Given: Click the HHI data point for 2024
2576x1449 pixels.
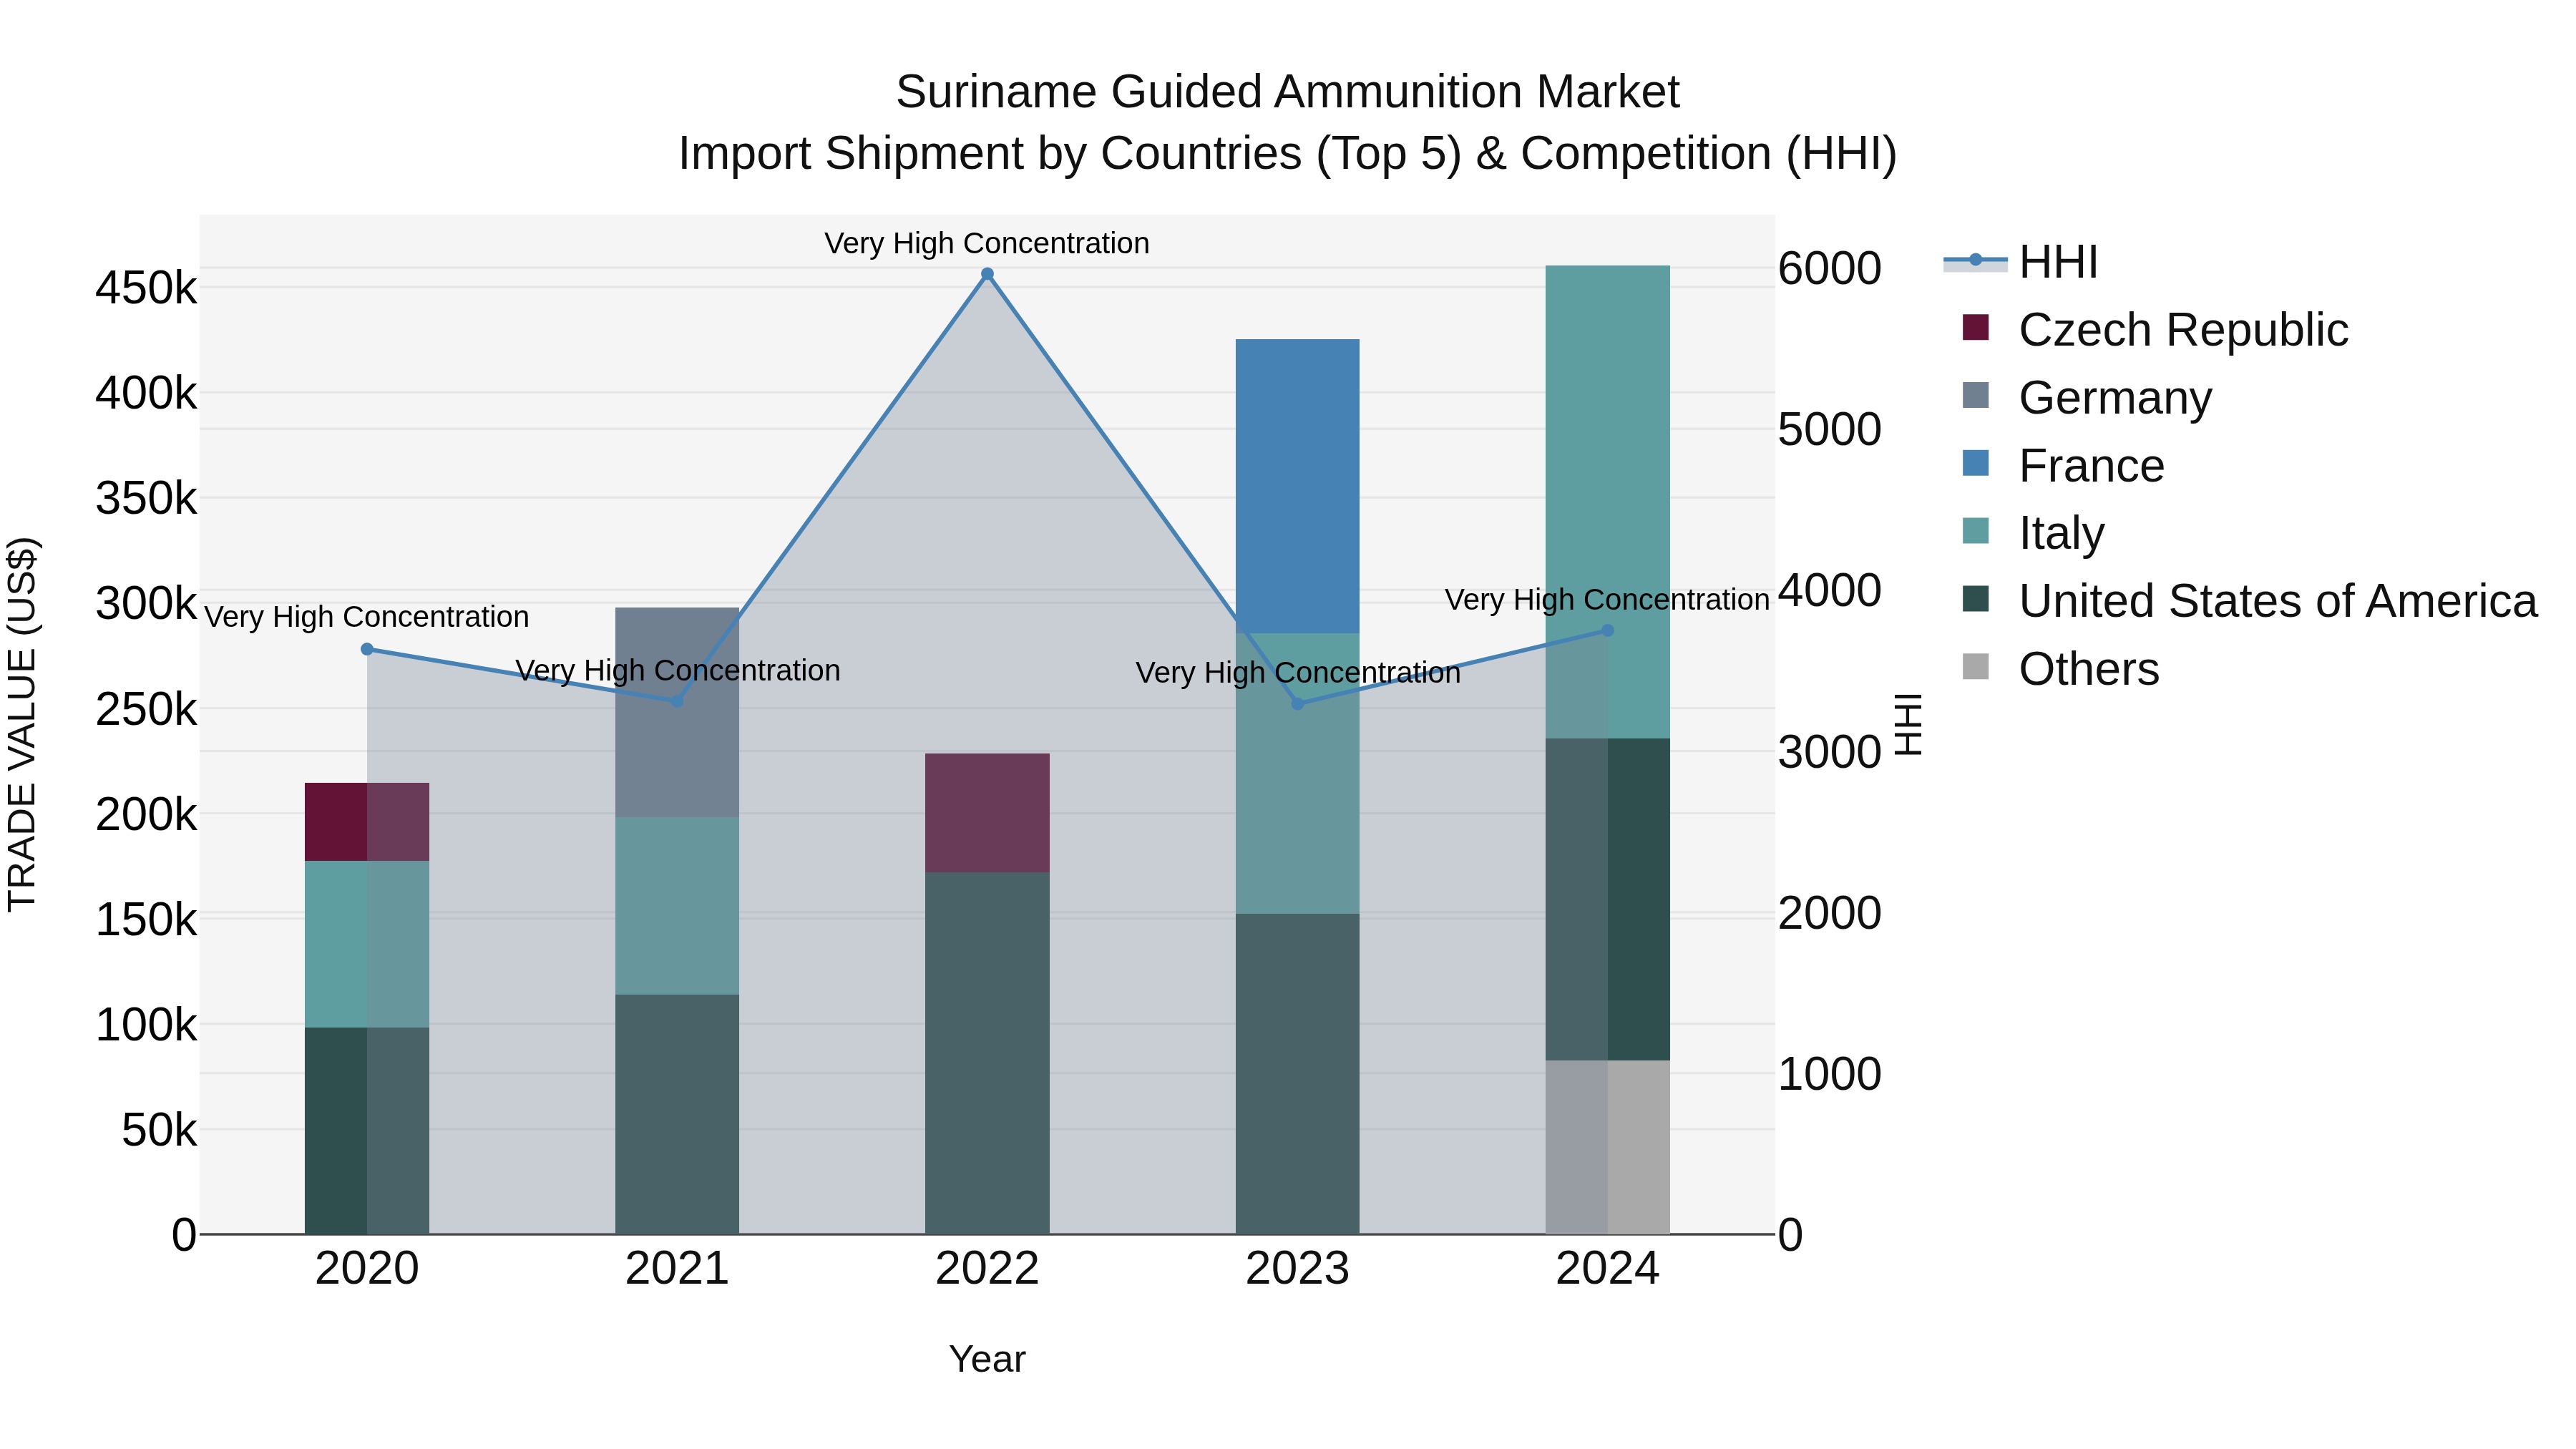Looking at the screenshot, I should tap(1608, 631).
